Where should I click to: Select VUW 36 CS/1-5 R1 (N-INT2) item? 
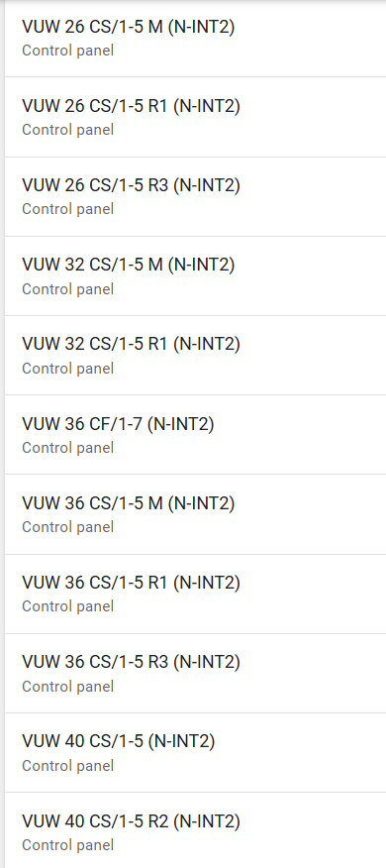click(x=195, y=594)
